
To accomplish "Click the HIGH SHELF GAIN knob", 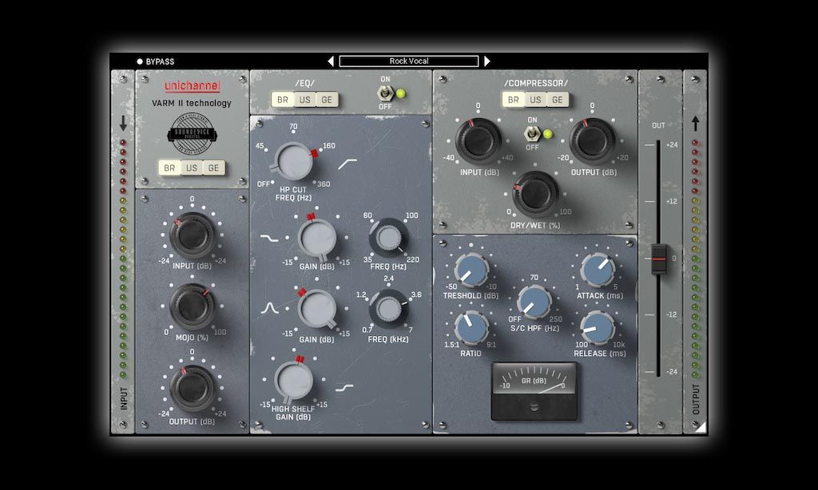I will coord(293,381).
